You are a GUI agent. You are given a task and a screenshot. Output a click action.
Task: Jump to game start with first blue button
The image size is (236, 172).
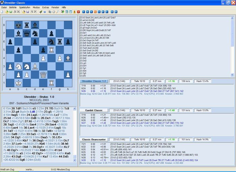click(84, 12)
